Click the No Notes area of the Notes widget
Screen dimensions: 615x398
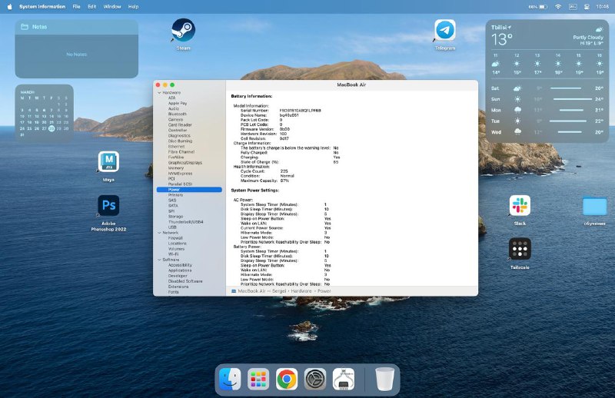pyautogui.click(x=76, y=55)
